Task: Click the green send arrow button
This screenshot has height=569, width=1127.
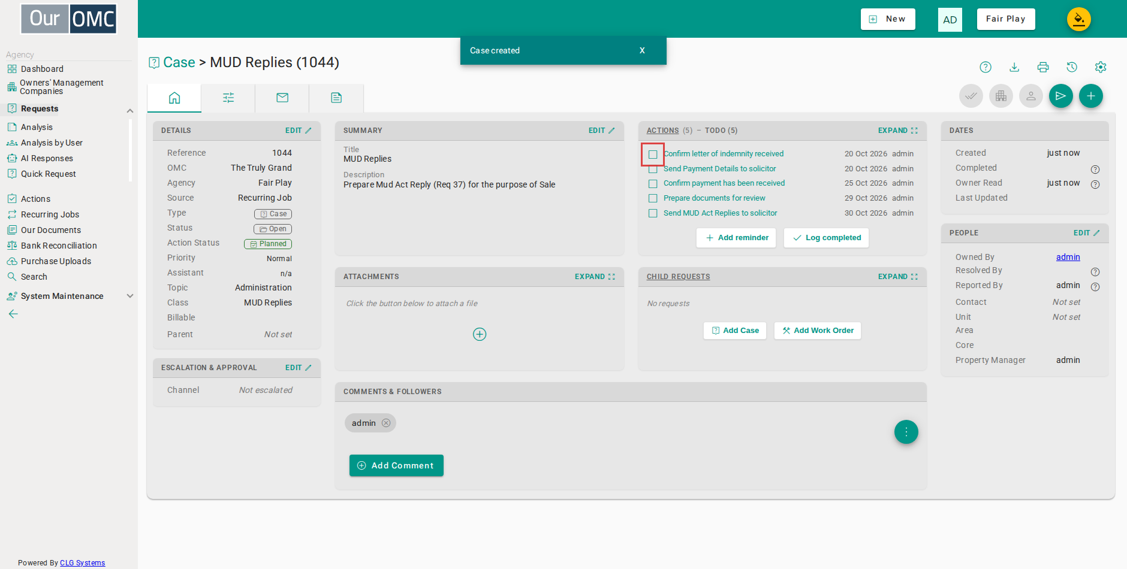Action: coord(1061,96)
